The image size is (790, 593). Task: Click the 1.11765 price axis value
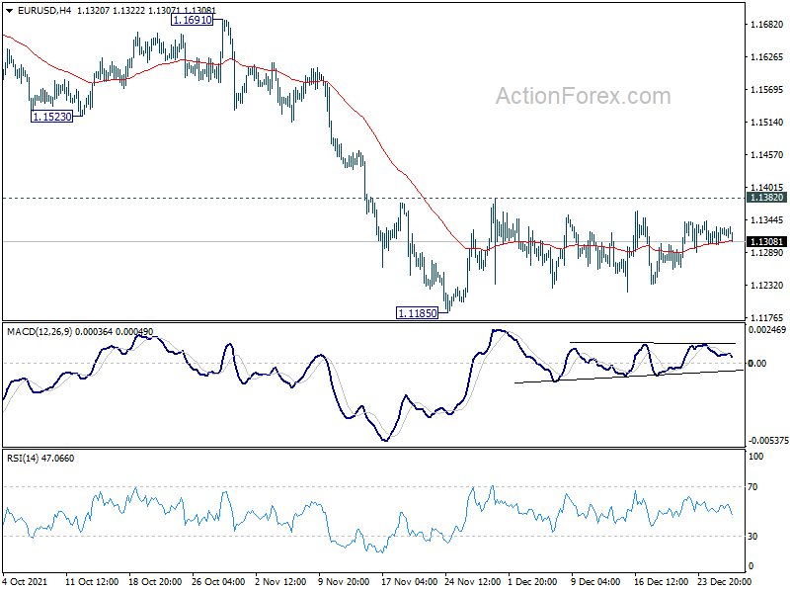(x=767, y=317)
